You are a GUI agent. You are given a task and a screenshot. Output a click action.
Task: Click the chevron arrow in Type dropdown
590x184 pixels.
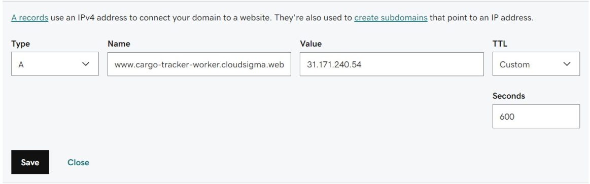click(86, 64)
